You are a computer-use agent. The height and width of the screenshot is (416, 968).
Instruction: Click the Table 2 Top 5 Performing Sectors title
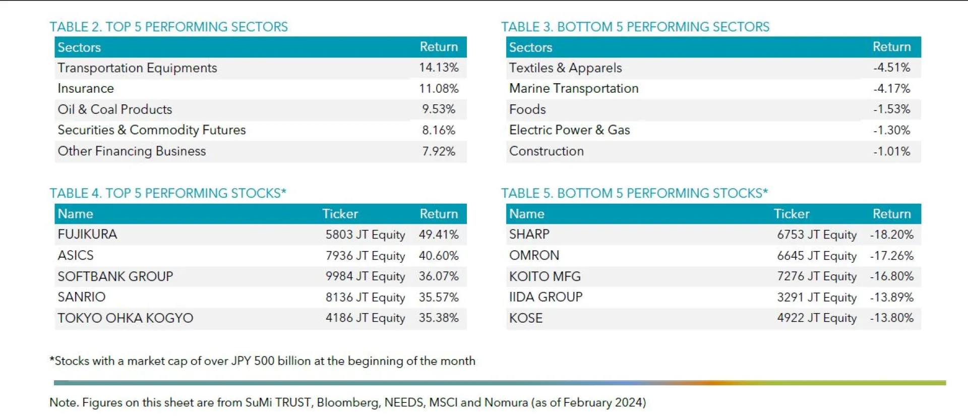[168, 27]
